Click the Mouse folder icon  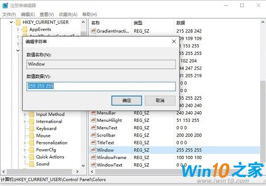[x=32, y=136]
